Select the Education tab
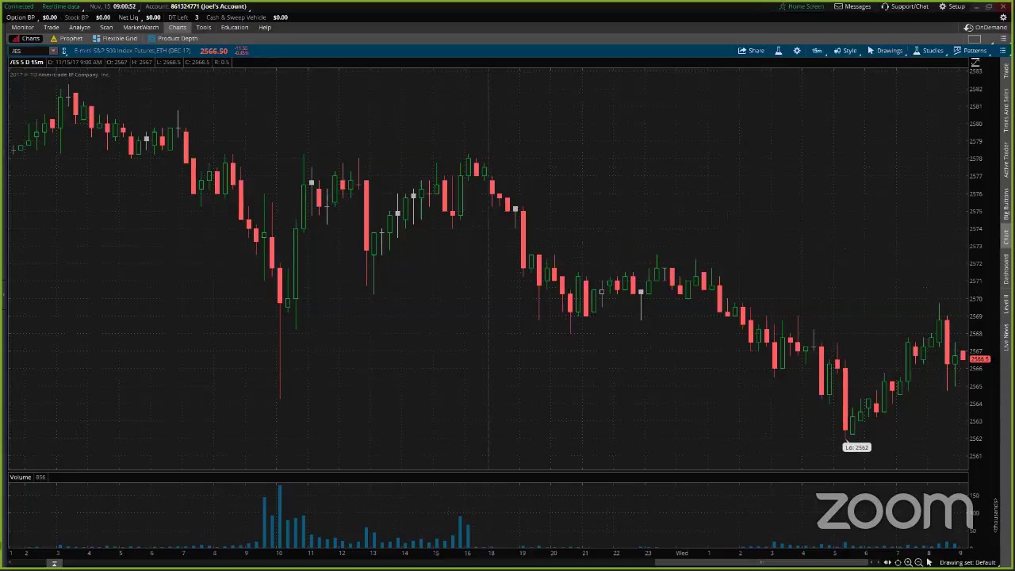This screenshot has width=1015, height=571. pos(234,27)
